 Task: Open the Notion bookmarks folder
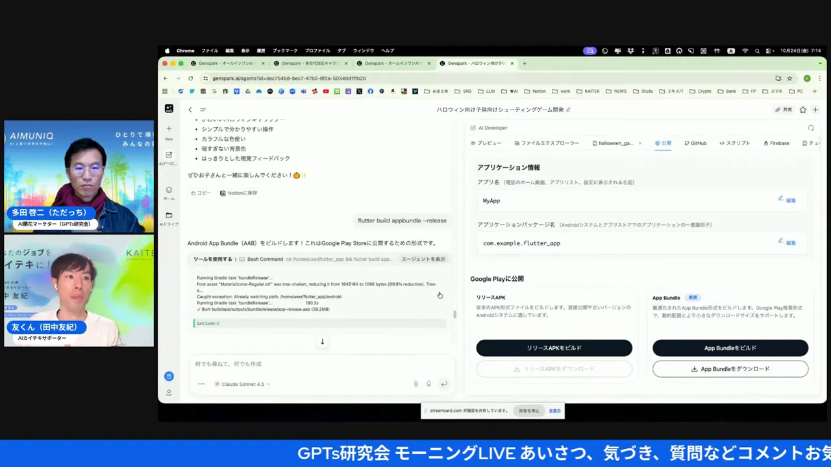[x=535, y=91]
